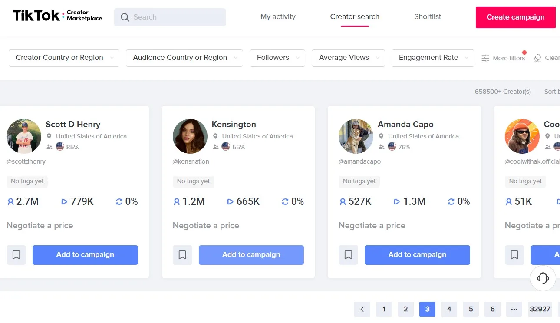Expand Creator Country or Region dropdown
Image resolution: width=560 pixels, height=323 pixels.
point(64,58)
